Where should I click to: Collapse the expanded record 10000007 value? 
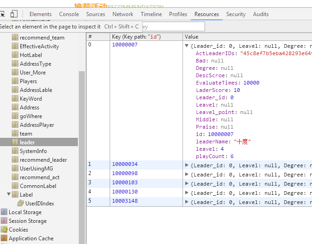point(187,45)
